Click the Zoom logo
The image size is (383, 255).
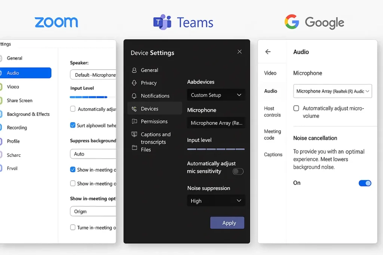56,22
